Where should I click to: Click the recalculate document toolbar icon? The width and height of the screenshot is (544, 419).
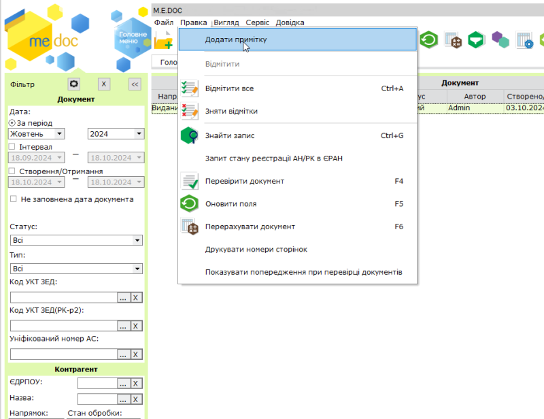[453, 40]
